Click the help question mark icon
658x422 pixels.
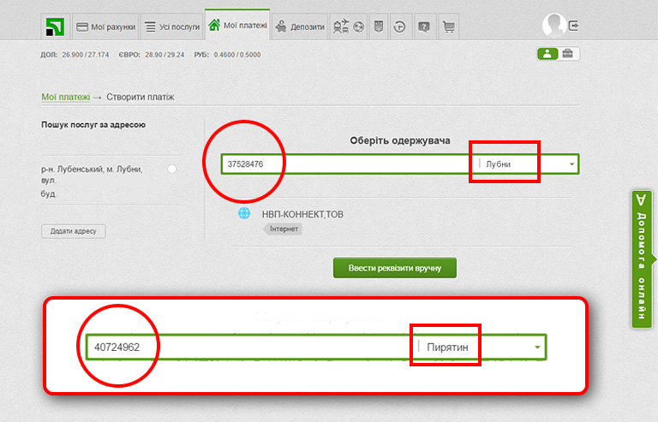click(423, 27)
